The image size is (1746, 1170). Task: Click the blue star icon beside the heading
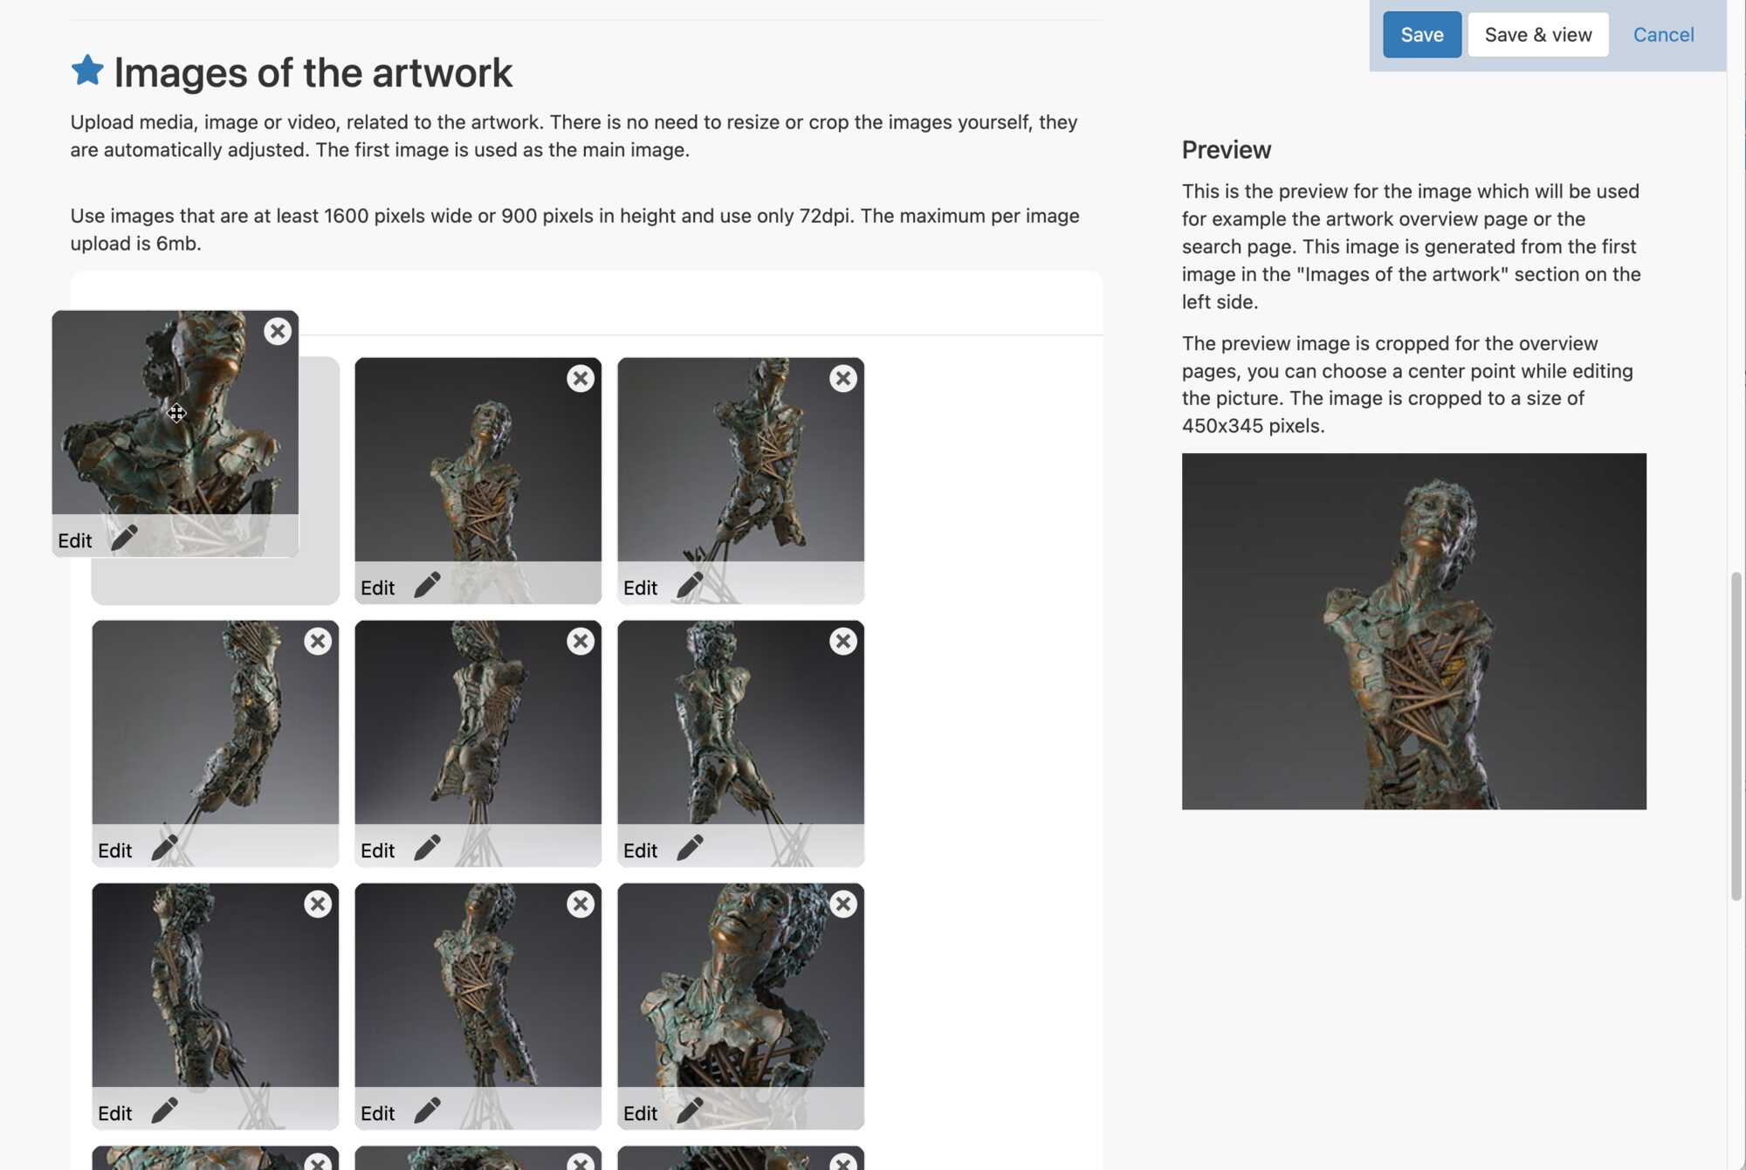[87, 71]
